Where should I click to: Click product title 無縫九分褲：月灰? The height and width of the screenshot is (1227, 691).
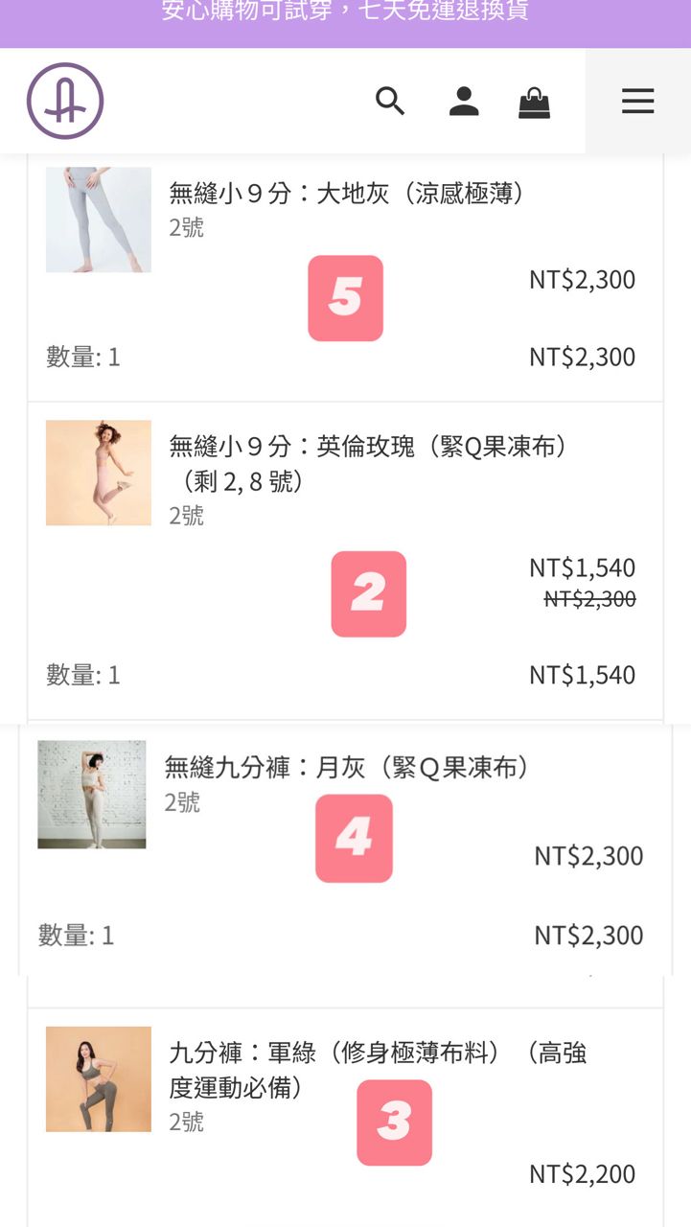pos(347,767)
